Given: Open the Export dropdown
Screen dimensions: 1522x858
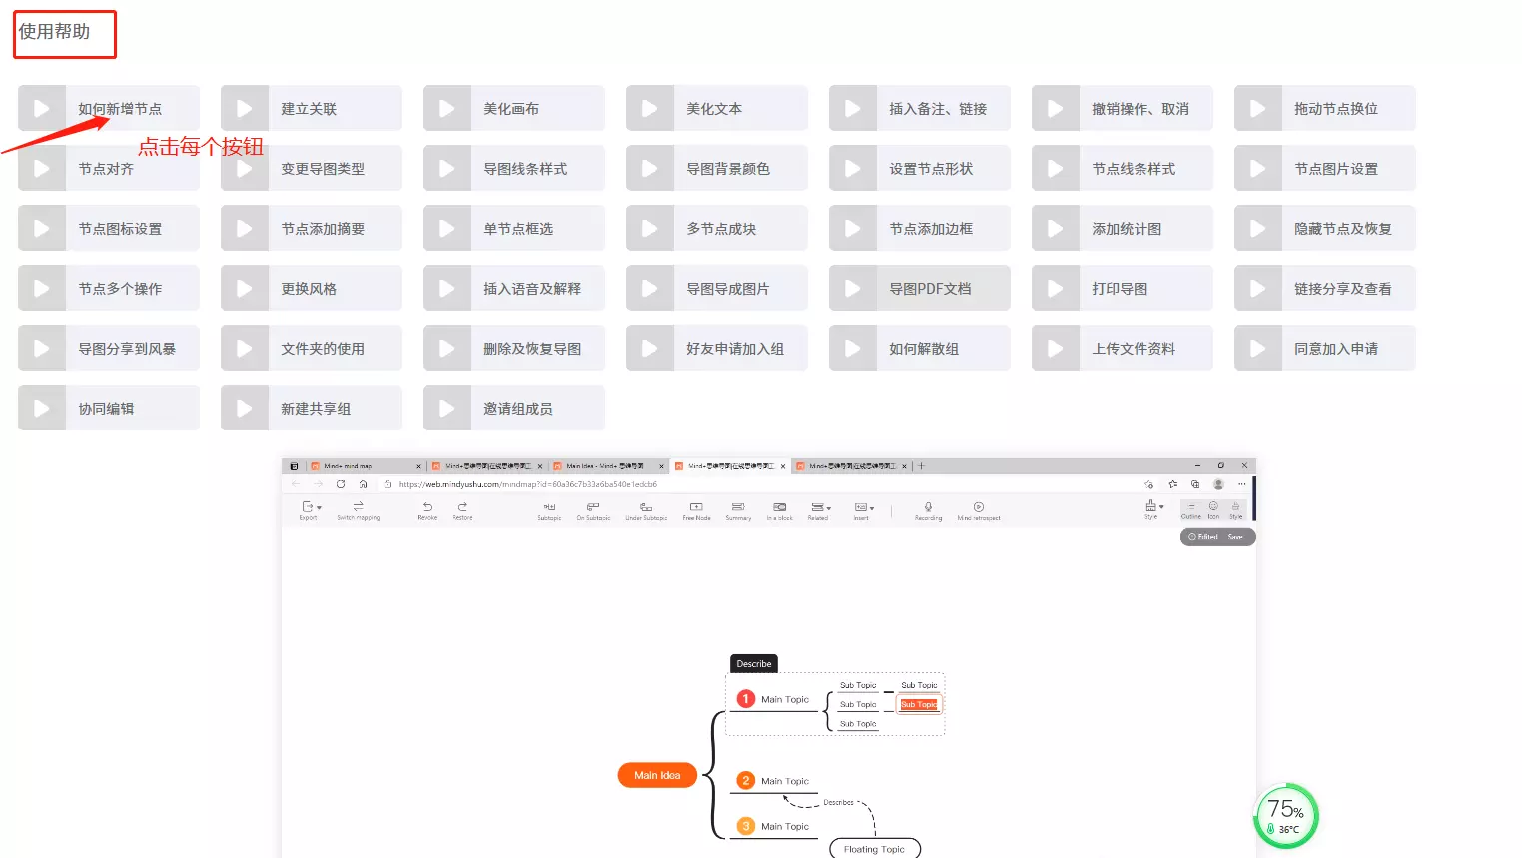Looking at the screenshot, I should click(x=310, y=507).
